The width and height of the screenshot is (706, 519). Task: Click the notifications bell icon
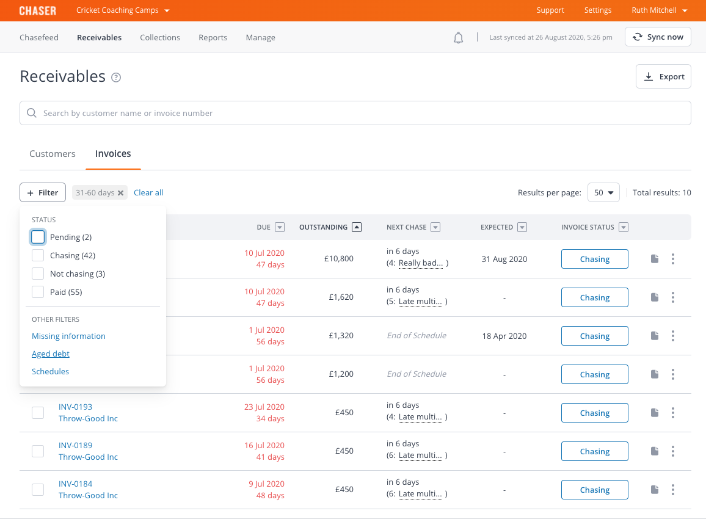coord(459,38)
